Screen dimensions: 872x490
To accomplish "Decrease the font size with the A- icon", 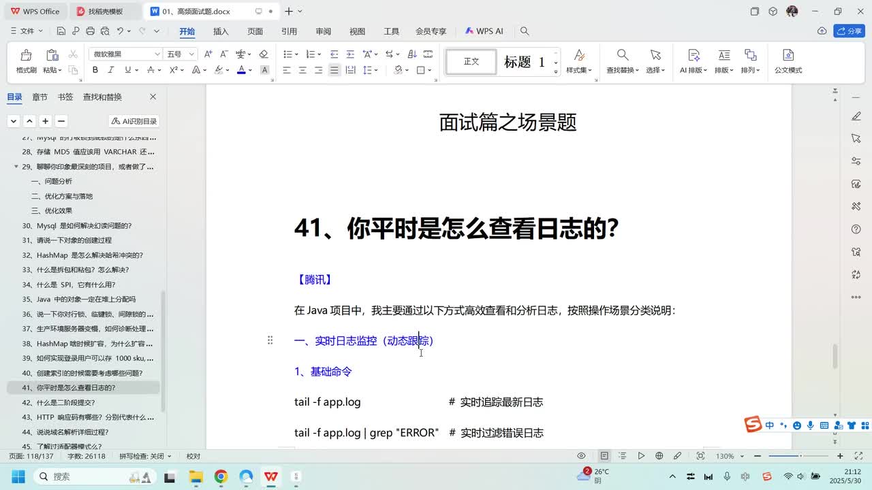I will [223, 54].
